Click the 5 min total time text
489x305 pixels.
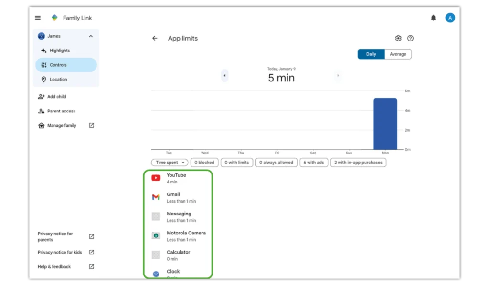tap(281, 78)
